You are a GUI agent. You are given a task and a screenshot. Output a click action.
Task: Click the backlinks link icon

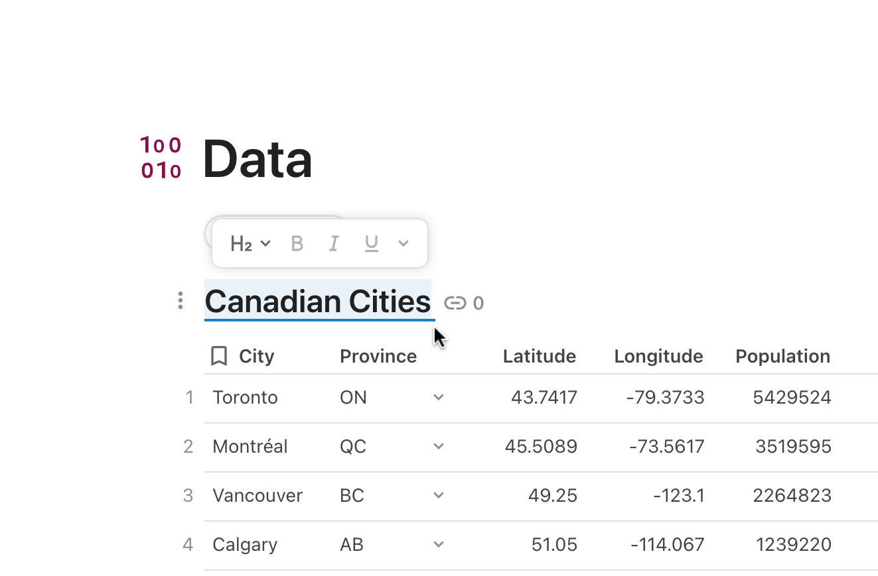click(x=455, y=303)
